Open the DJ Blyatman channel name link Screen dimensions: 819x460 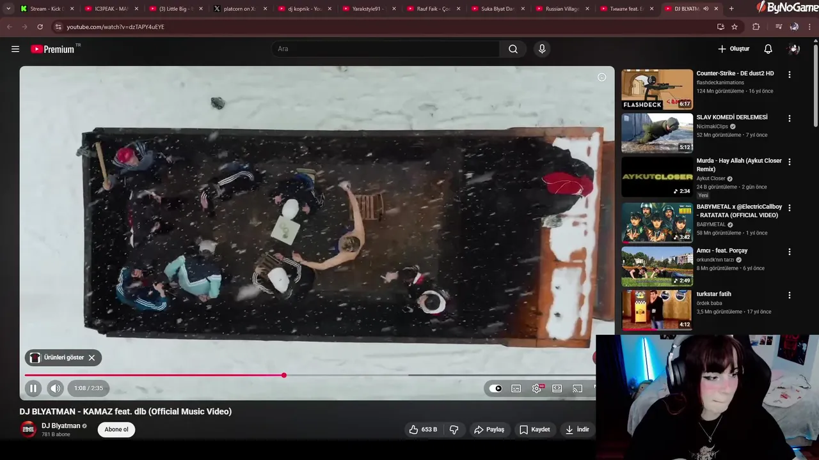coord(61,426)
